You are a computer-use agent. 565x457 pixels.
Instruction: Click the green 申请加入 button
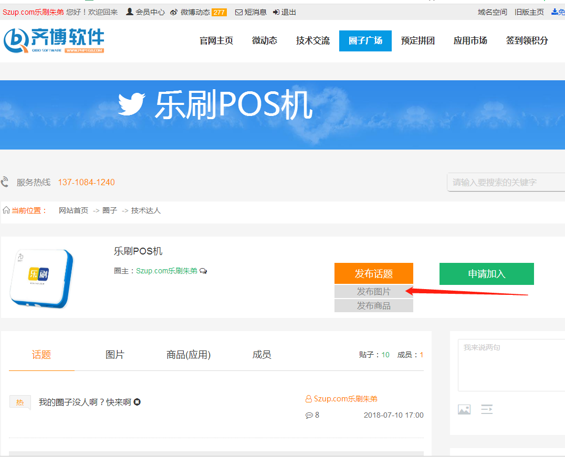(486, 274)
